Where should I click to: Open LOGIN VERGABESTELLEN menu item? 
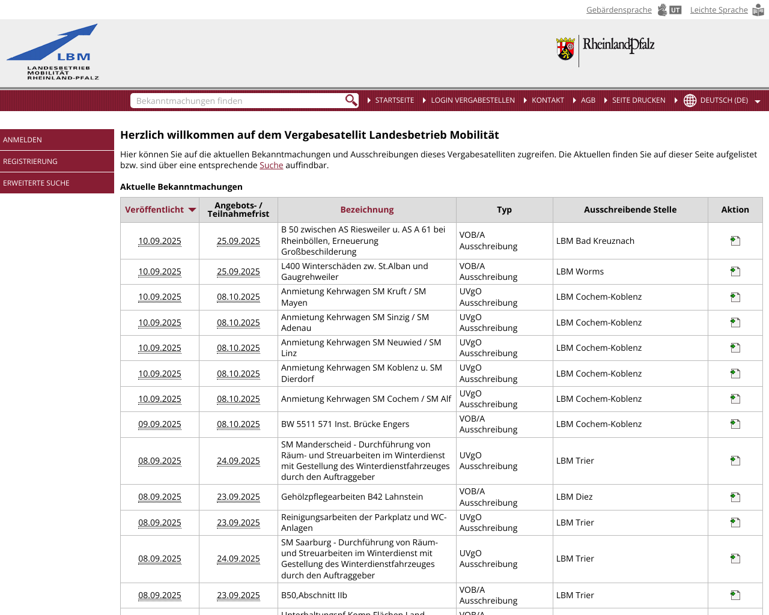click(x=473, y=100)
